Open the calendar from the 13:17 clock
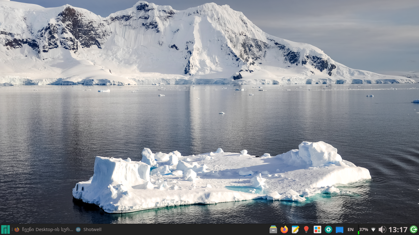This screenshot has height=235, width=419. click(x=398, y=229)
